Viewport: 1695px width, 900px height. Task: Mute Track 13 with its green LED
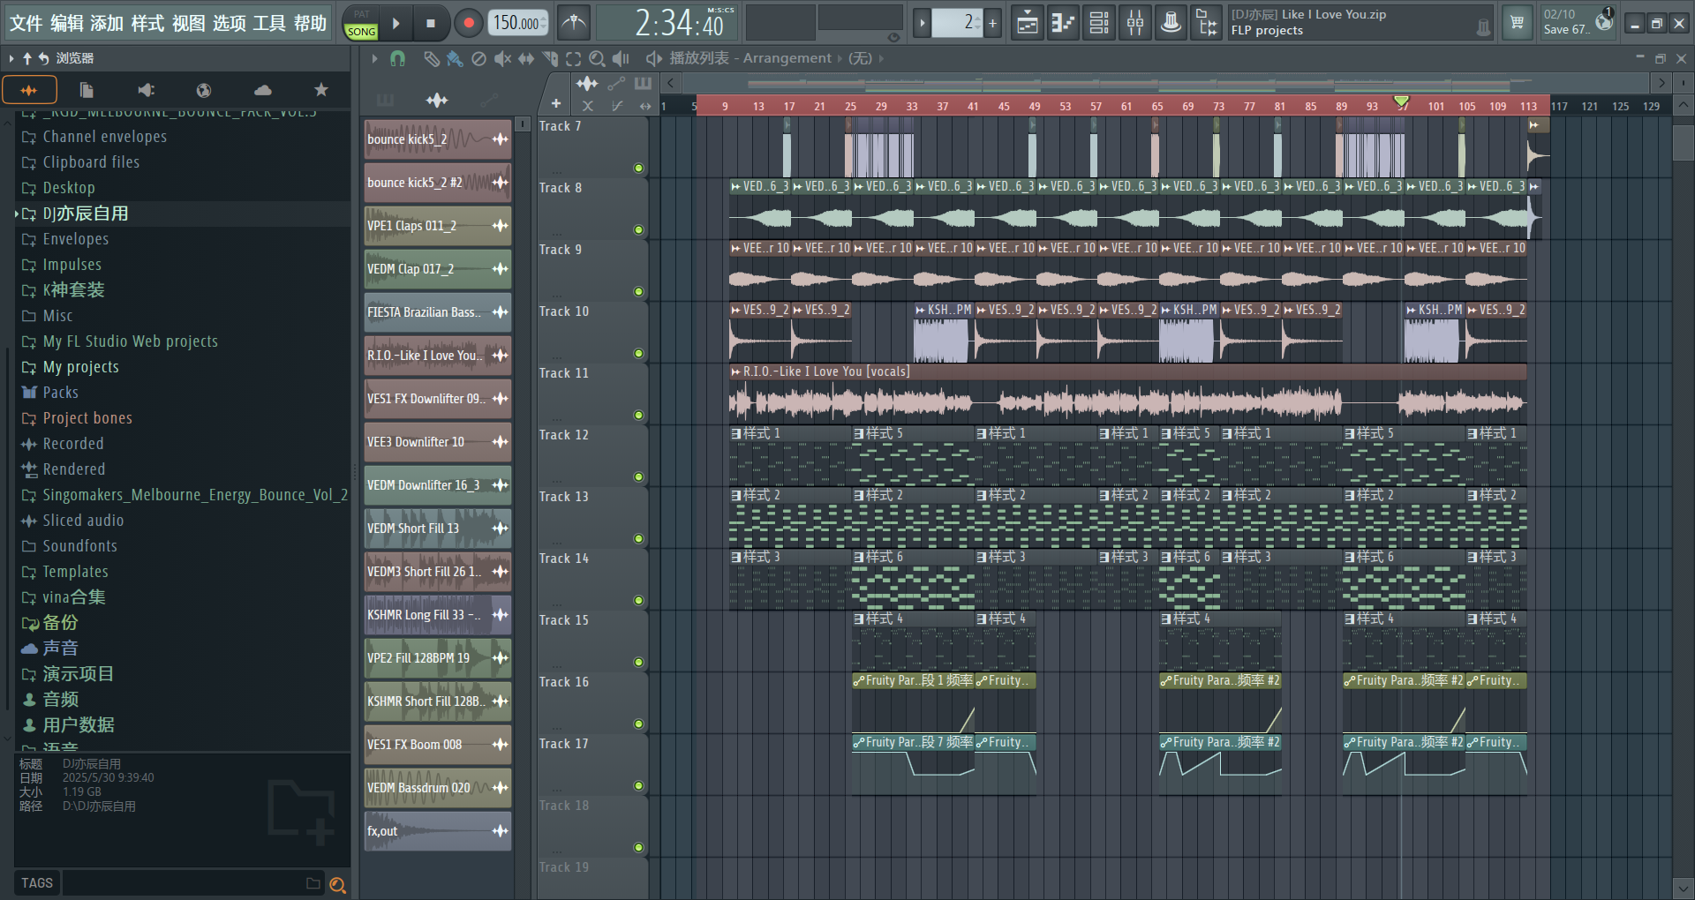pos(638,539)
